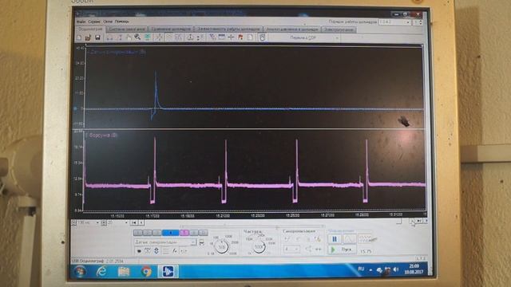Screen dimensions: 511x287
Task: Click the vertical double-arrow channel icon
Action: tap(156, 251)
